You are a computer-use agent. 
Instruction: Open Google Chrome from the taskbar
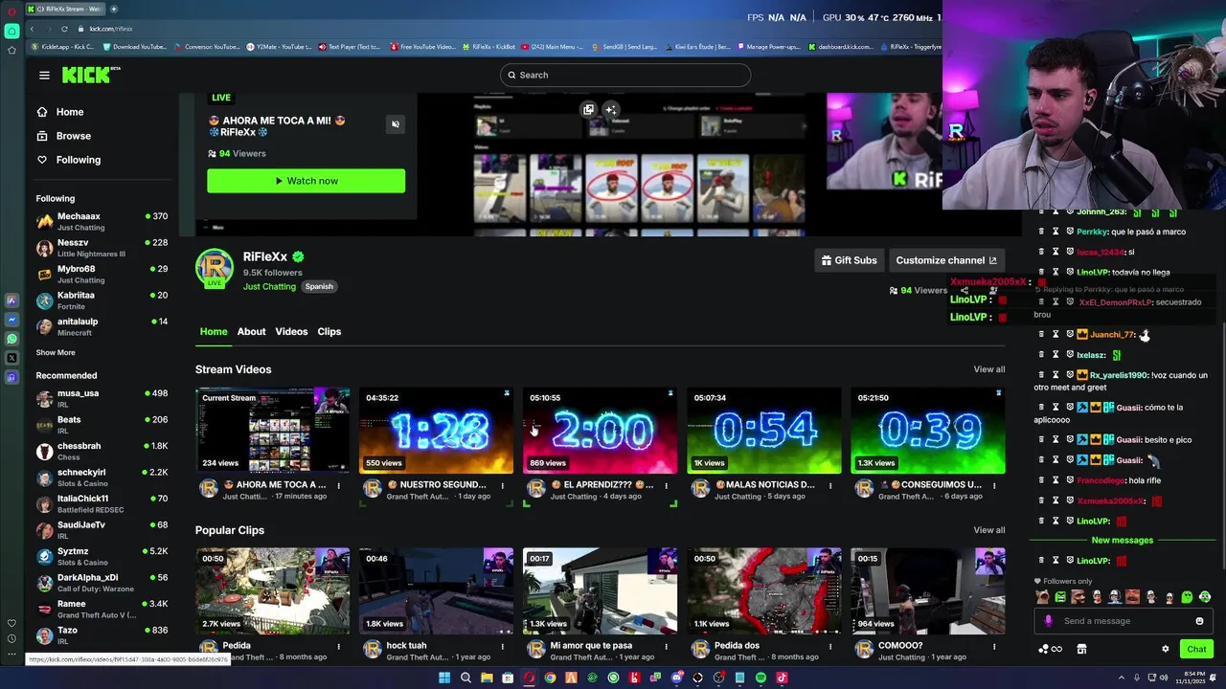(550, 678)
